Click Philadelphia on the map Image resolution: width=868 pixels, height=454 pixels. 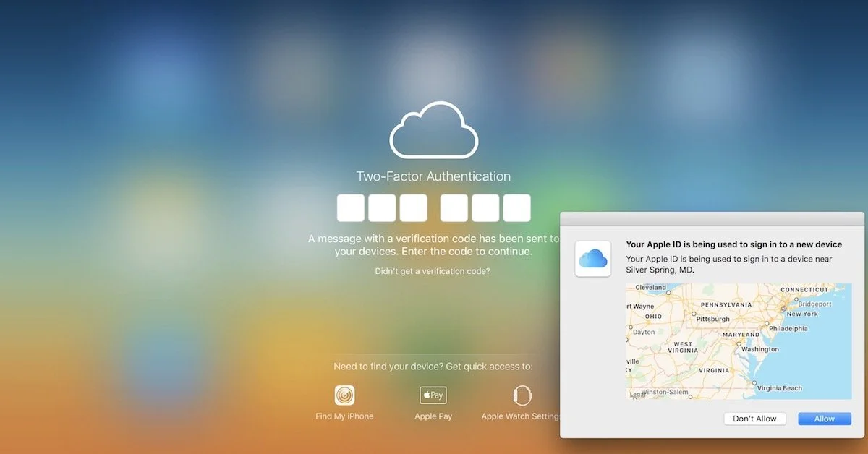point(788,328)
